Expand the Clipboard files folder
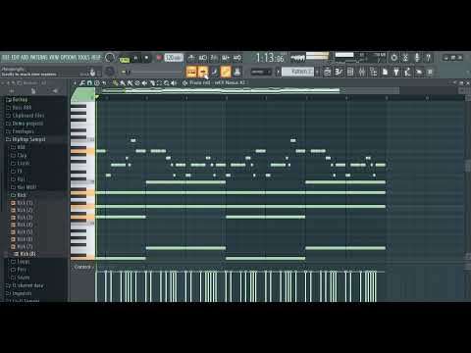471x353 pixels. pyautogui.click(x=26, y=116)
